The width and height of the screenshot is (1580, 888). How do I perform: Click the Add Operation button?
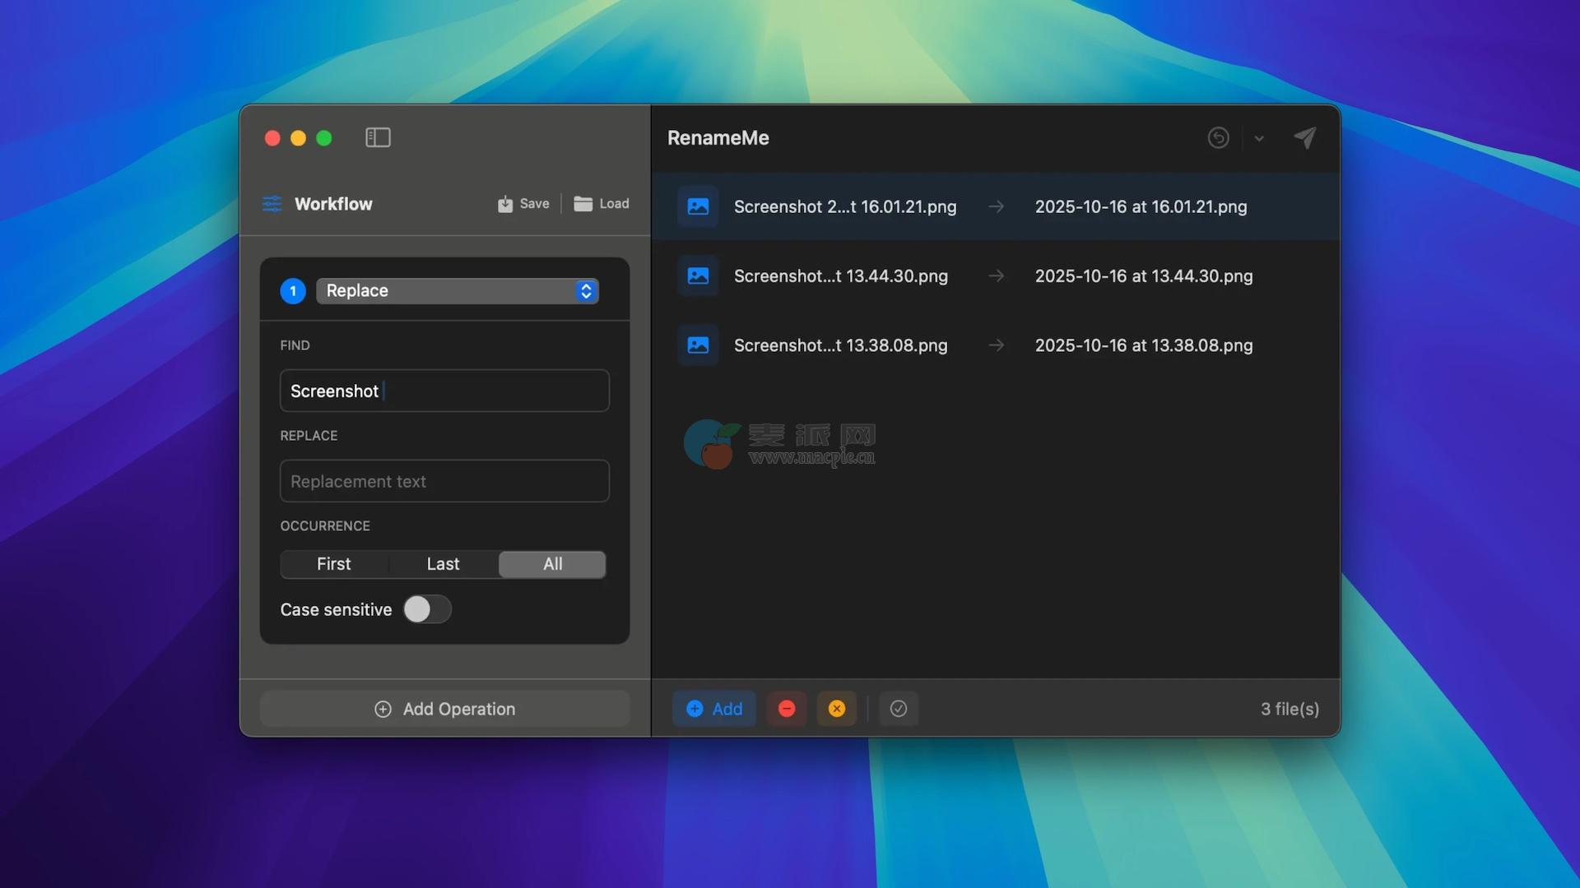pos(444,709)
